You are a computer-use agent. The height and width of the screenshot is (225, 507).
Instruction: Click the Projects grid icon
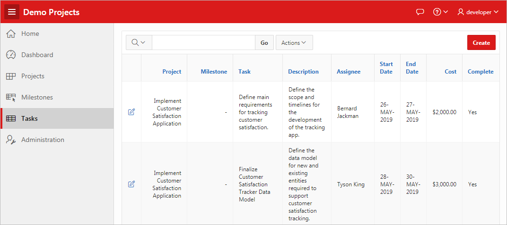(x=11, y=76)
